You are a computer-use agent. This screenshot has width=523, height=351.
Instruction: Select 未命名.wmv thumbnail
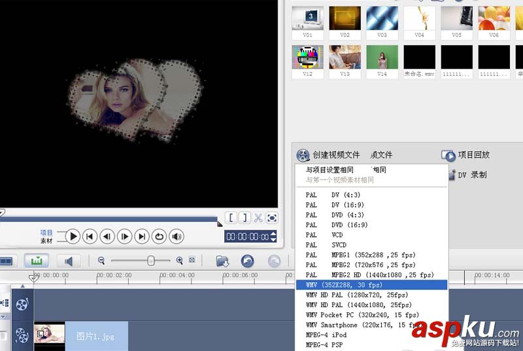pyautogui.click(x=420, y=62)
